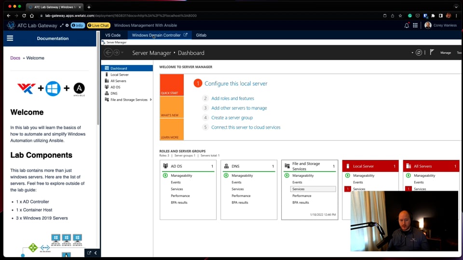This screenshot has height=260, width=463.
Task: Click Add other servers to manage
Action: 239,108
